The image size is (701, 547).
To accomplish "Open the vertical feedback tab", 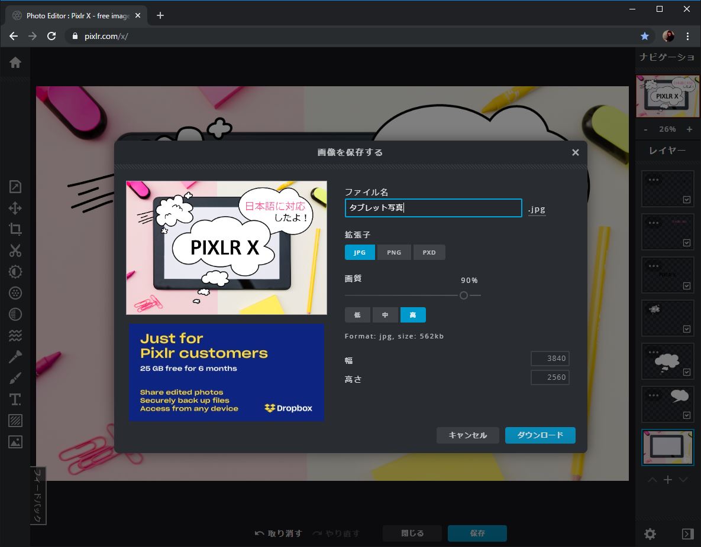I will click(38, 495).
